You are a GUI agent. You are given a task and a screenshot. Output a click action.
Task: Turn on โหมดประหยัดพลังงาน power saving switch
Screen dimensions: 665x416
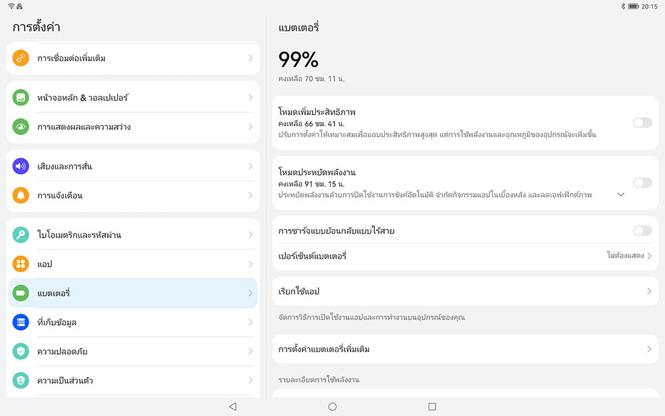642,183
